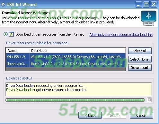This screenshot has height=124, width=159.
Task: Click the Name column header
Action: [18, 51]
